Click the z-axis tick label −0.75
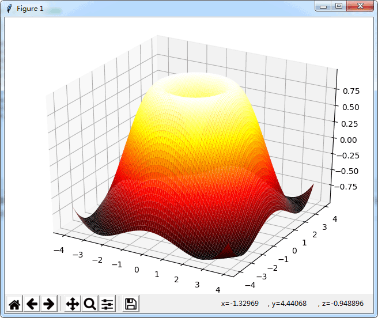This screenshot has height=318, width=378. tap(346, 187)
